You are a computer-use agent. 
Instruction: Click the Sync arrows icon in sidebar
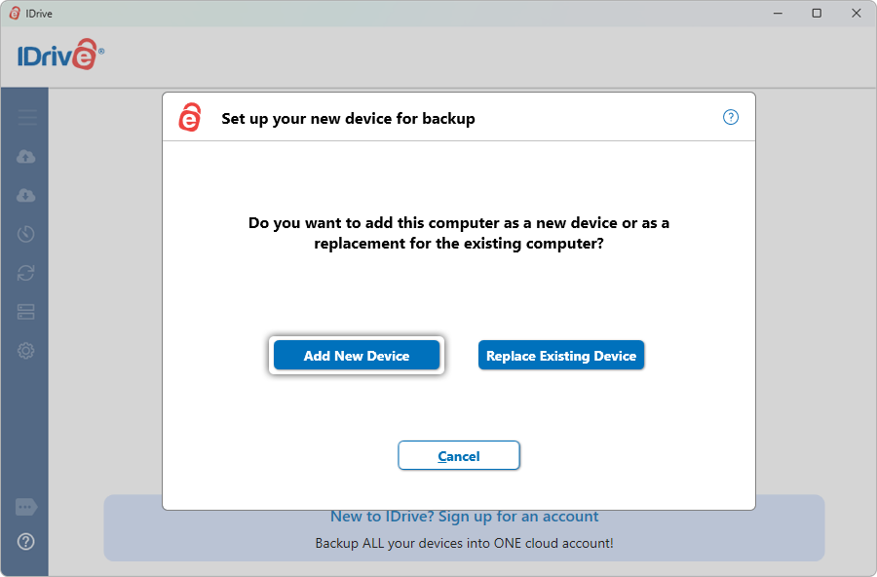pos(26,273)
